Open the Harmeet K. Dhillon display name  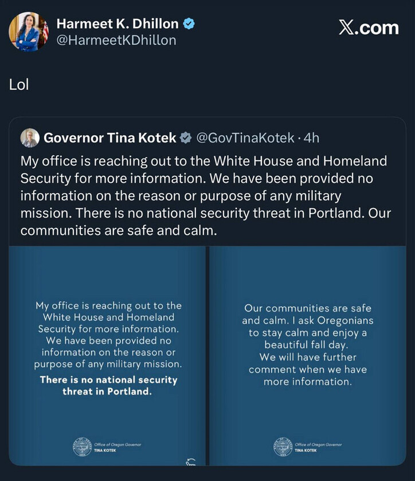(x=118, y=24)
